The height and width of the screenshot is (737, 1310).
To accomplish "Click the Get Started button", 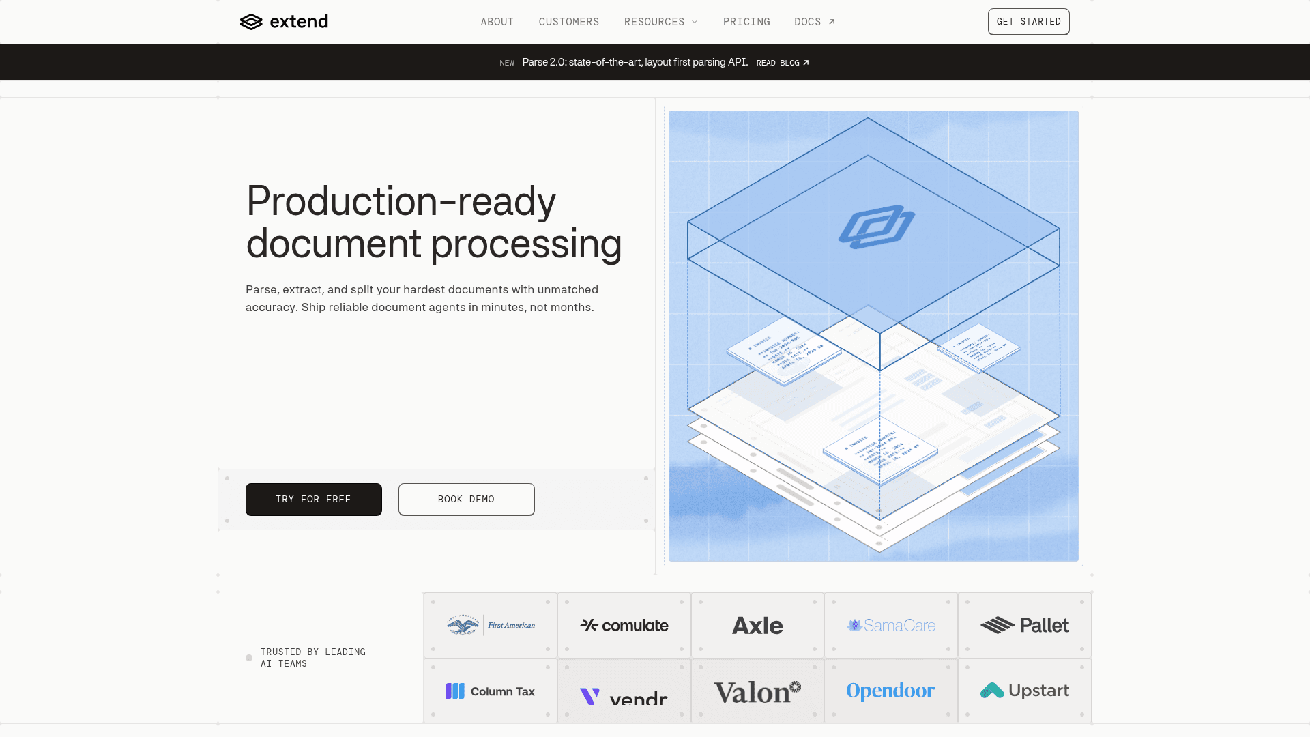I will (1028, 22).
